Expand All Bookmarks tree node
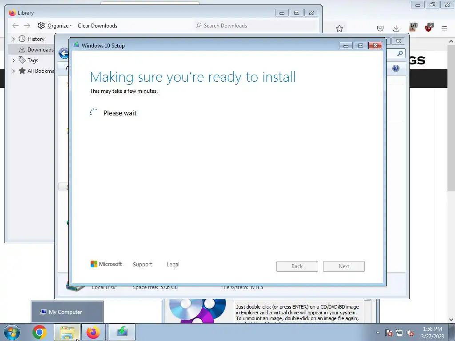The width and height of the screenshot is (455, 341). coord(13,71)
